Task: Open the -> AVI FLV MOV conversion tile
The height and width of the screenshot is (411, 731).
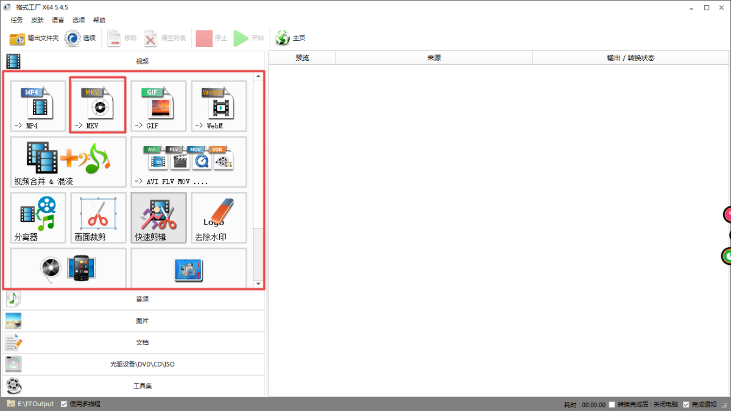Action: pyautogui.click(x=189, y=162)
